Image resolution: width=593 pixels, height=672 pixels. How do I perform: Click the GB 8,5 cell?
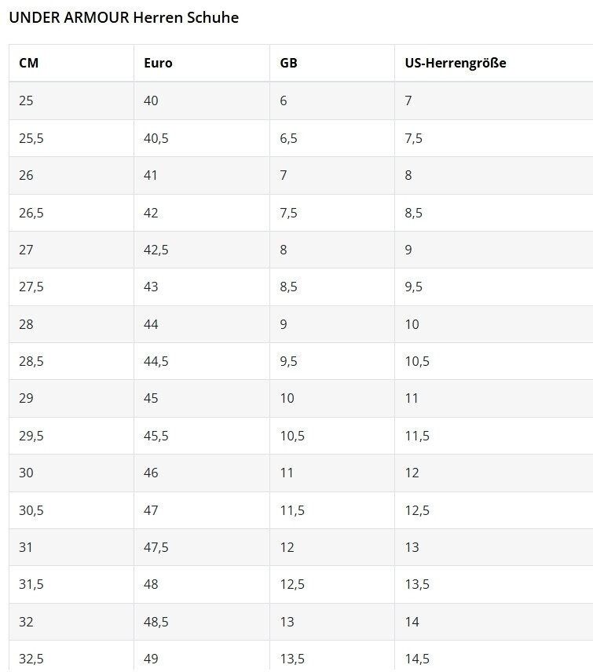click(288, 287)
